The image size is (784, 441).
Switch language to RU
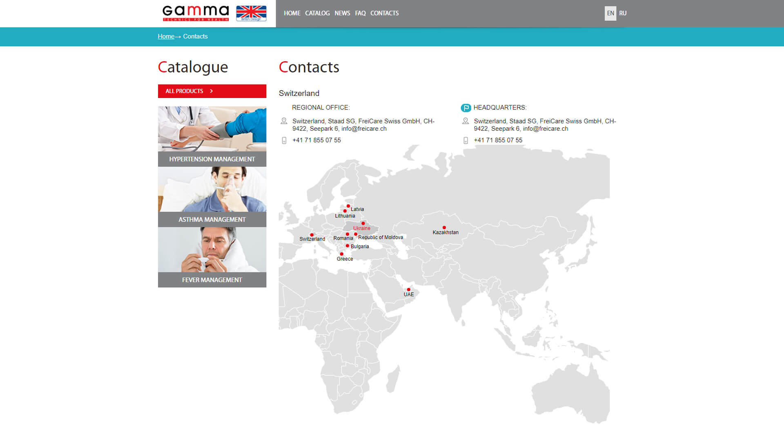click(x=623, y=13)
